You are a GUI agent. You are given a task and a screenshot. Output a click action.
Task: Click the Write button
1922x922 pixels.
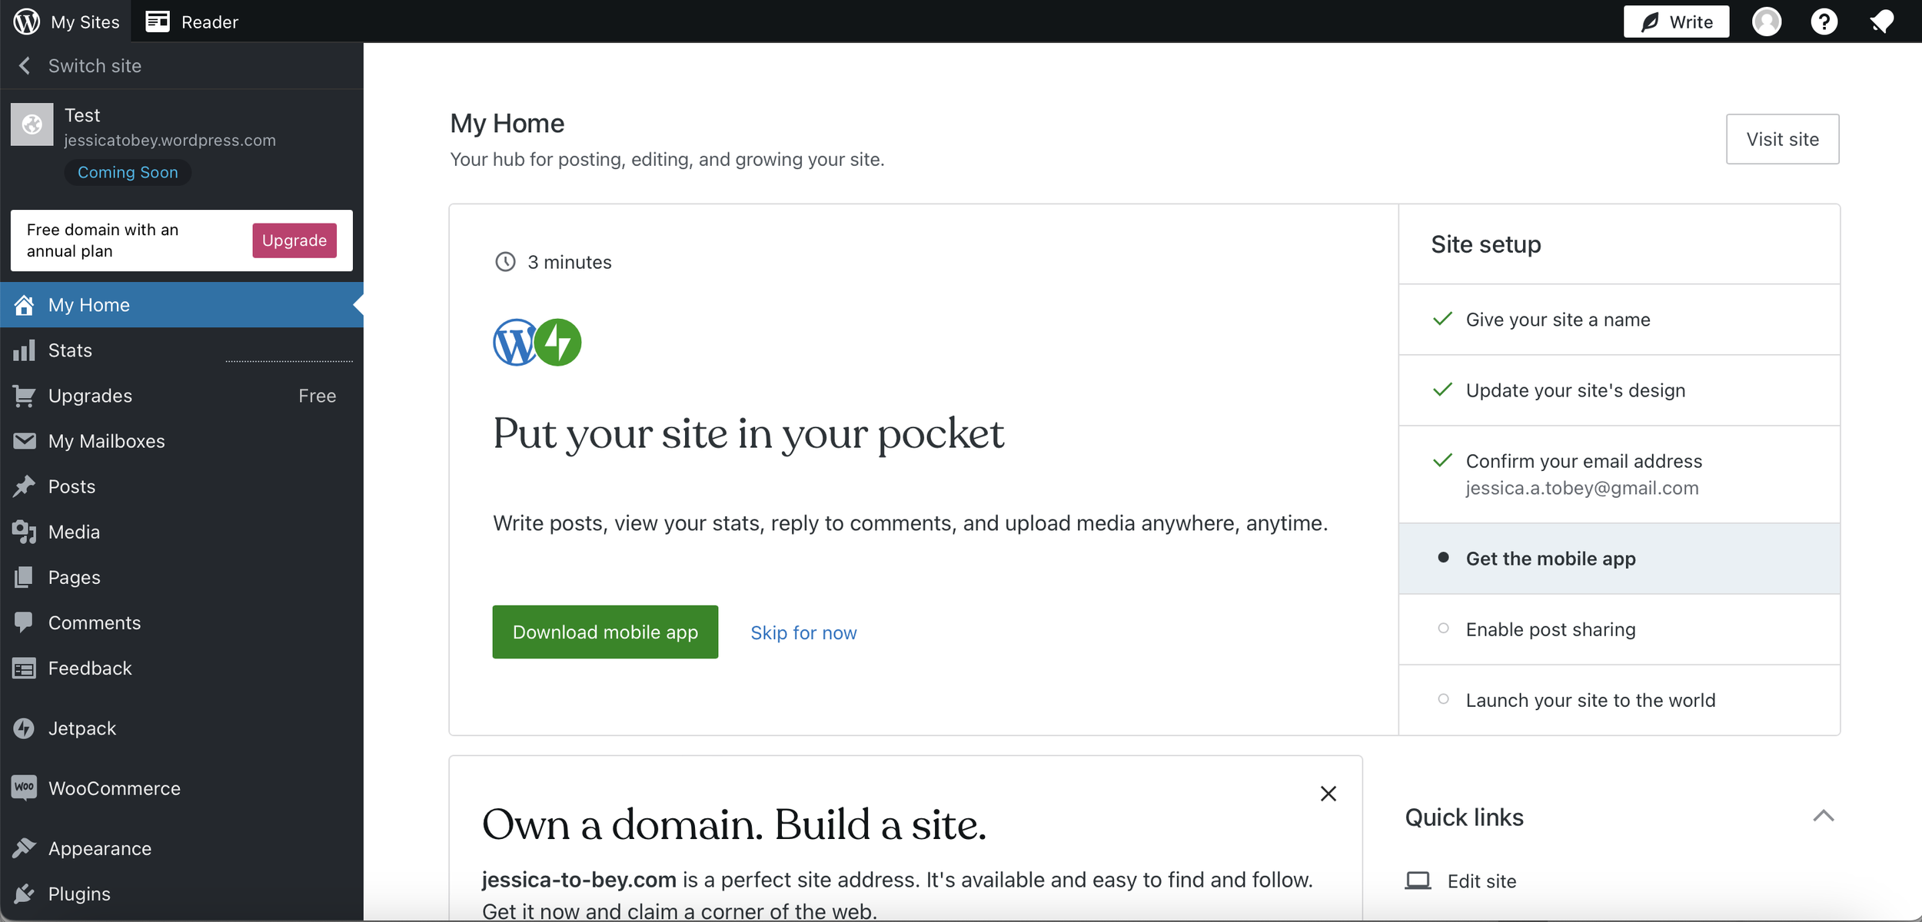[1676, 22]
